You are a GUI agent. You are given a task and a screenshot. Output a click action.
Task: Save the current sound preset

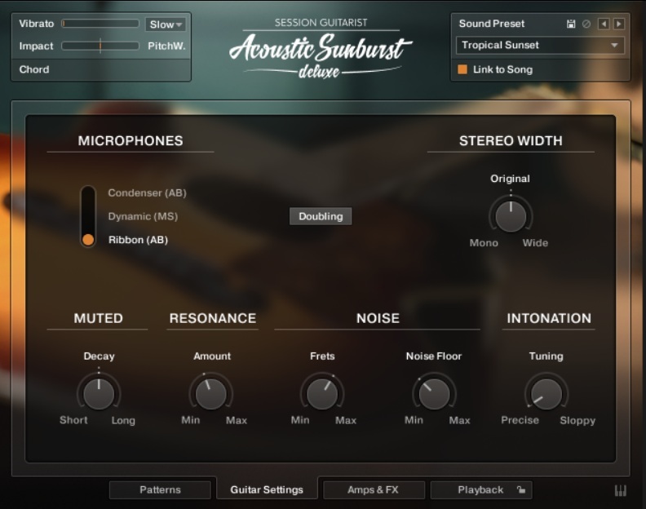click(x=571, y=24)
